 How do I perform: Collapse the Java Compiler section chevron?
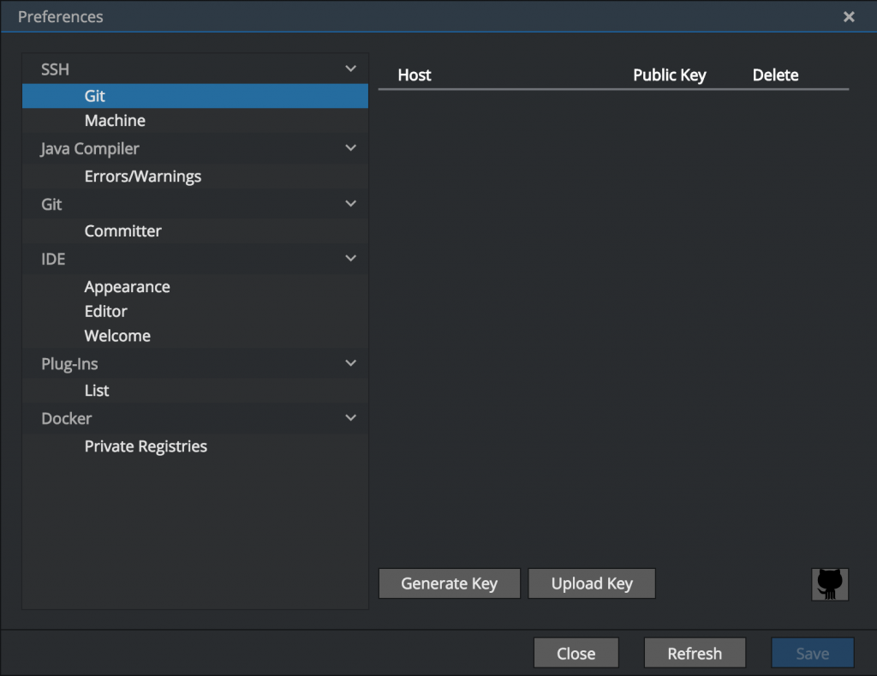click(x=350, y=148)
